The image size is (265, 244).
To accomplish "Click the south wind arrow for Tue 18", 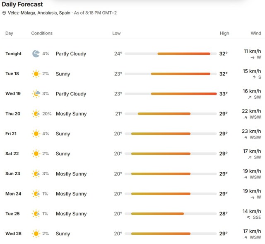I will click(x=254, y=78).
